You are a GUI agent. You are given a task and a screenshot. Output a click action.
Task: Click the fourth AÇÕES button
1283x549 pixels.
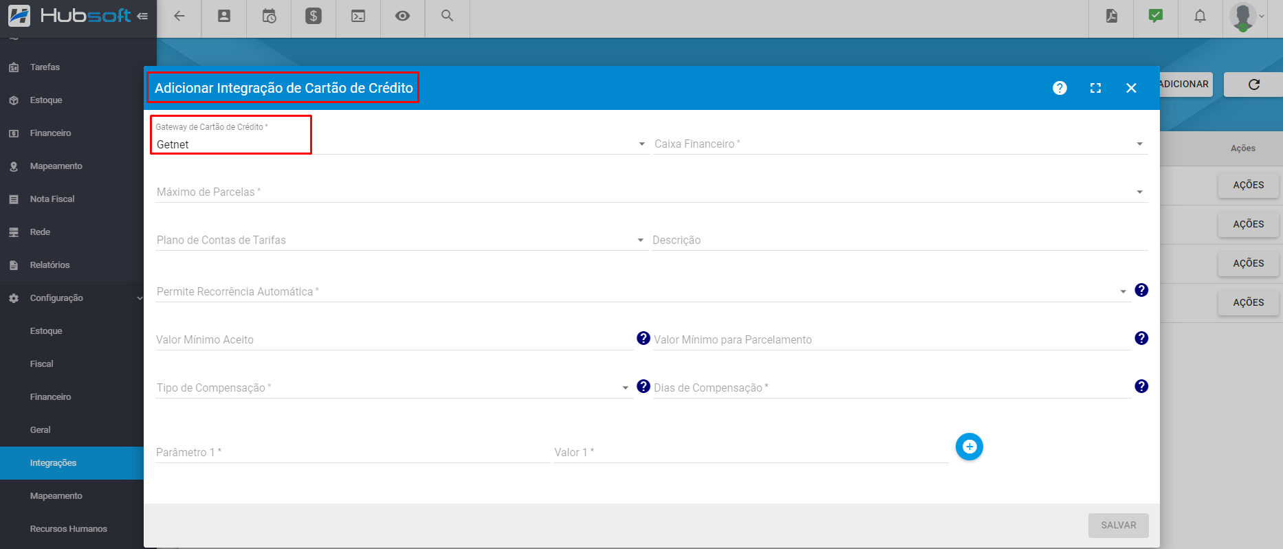coord(1249,303)
